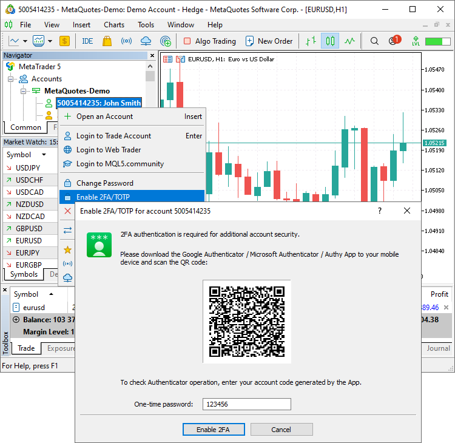Click the One-time password input field
The image size is (455, 443).
coord(246,404)
